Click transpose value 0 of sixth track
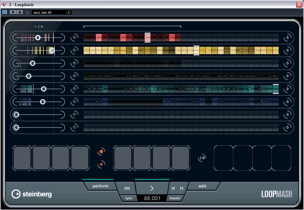This screenshot has height=210, width=304. click(287, 101)
